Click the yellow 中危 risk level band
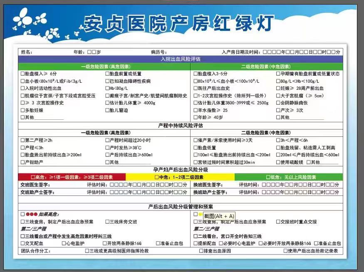364x272 pixels. pos(180,177)
